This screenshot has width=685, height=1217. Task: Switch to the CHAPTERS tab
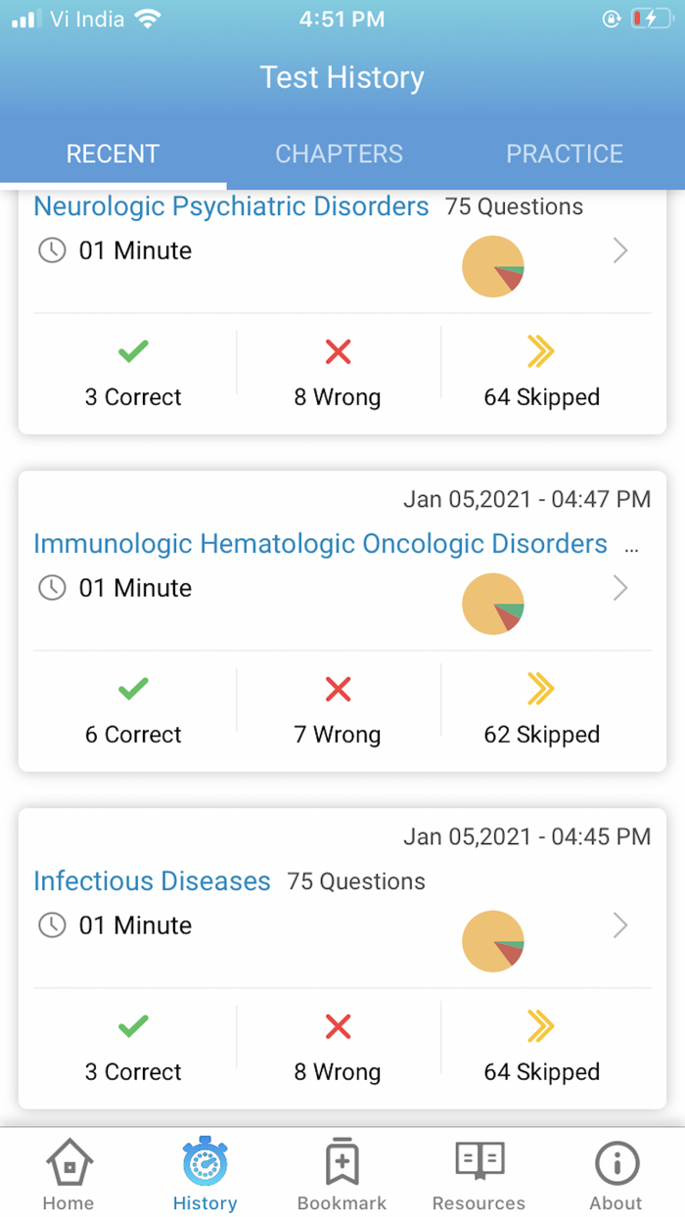point(340,154)
